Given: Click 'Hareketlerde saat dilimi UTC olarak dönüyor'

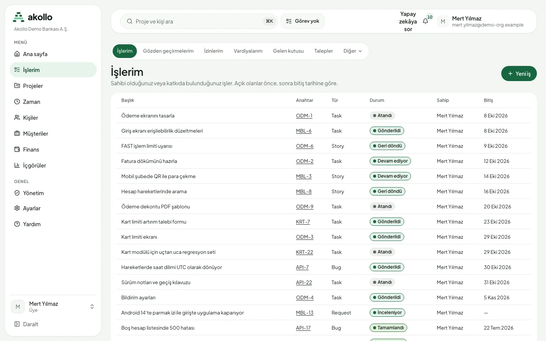Looking at the screenshot, I should [172, 267].
